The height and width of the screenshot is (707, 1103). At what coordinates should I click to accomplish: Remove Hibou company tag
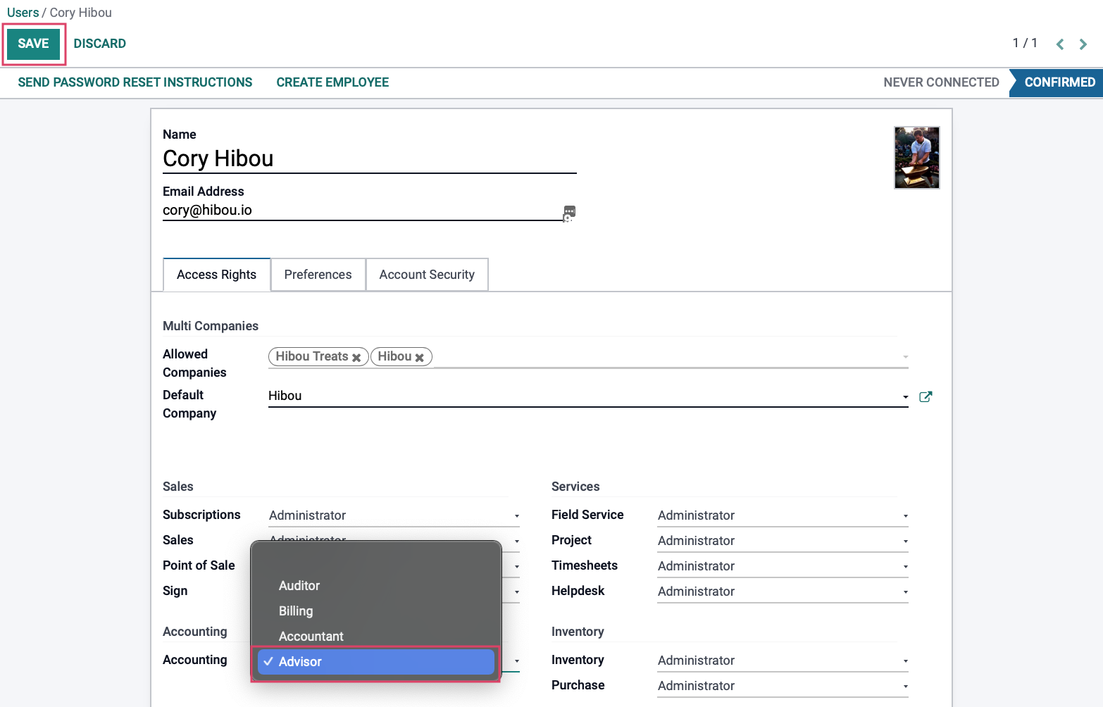click(x=420, y=358)
